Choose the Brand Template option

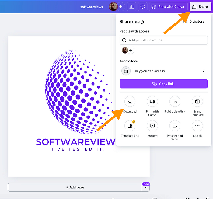tap(197, 101)
